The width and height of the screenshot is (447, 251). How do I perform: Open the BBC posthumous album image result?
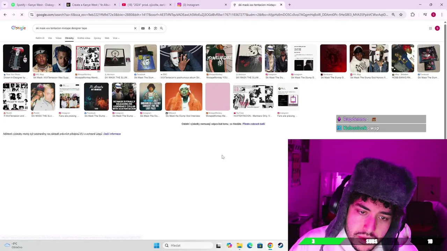coord(181,58)
